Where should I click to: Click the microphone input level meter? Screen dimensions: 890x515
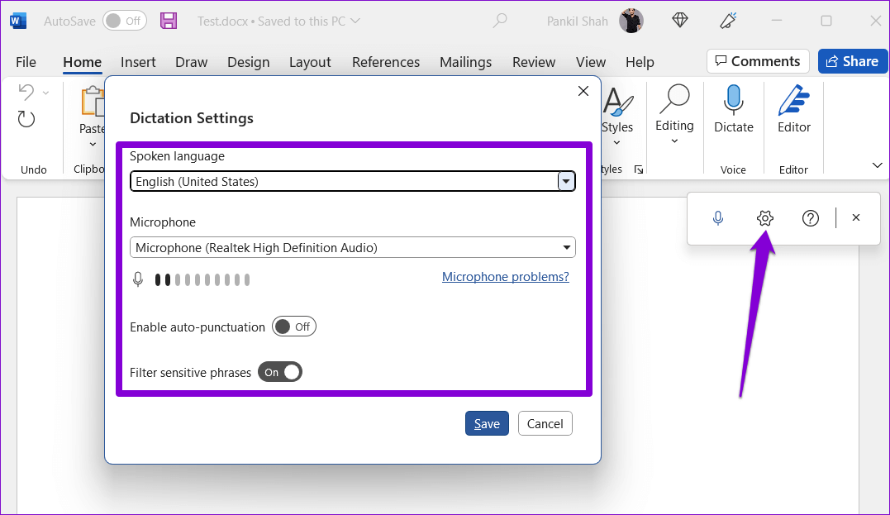tap(202, 280)
